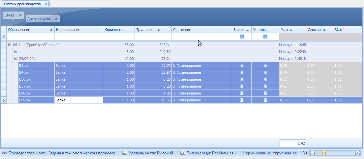Click the queue type number icon
This screenshot has width=364, height=159.
click(183, 153)
